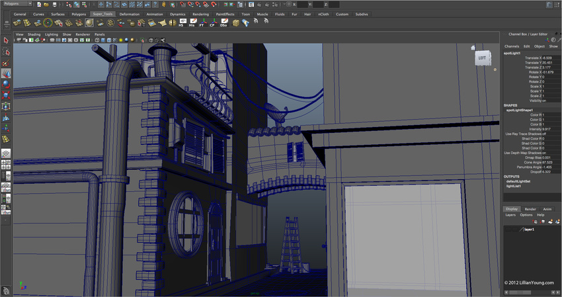This screenshot has height=297, width=562.
Task: Open the Subdivs shelf tab
Action: pyautogui.click(x=362, y=15)
